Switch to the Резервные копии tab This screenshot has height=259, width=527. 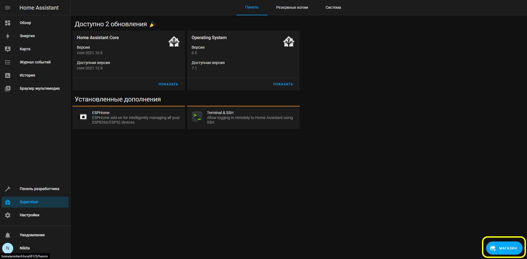pyautogui.click(x=292, y=7)
